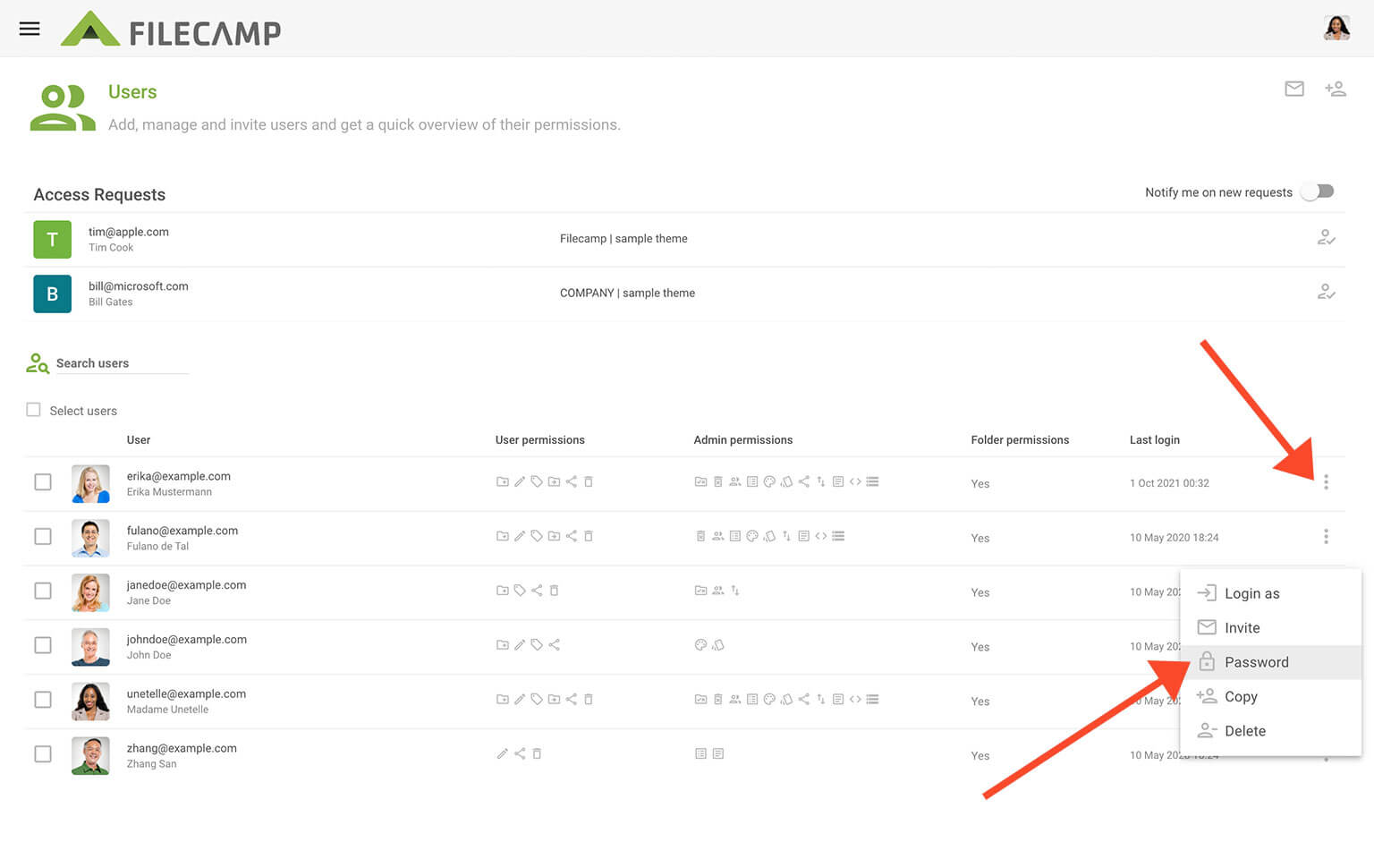
Task: Open the three-dot menu for Erika Mustermann
Action: (1326, 482)
